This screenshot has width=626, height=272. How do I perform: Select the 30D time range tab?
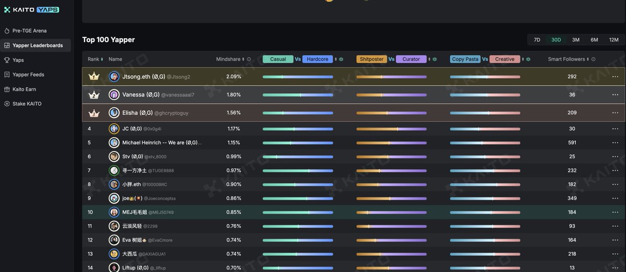556,40
